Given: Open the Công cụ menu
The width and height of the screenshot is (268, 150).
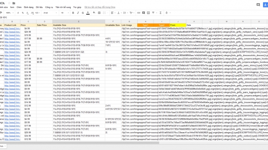Looking at the screenshot, I should pos(49,7).
